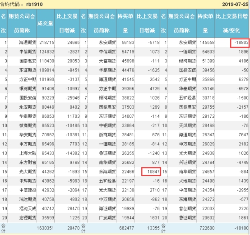250x235 pixels.
Task: Click 宏源期货 in row 20
Action: [x=28, y=218]
